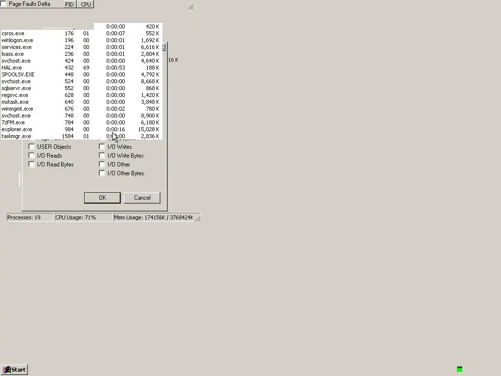This screenshot has width=501, height=376.
Task: Select the taskmgr.exe process
Action: (82, 136)
